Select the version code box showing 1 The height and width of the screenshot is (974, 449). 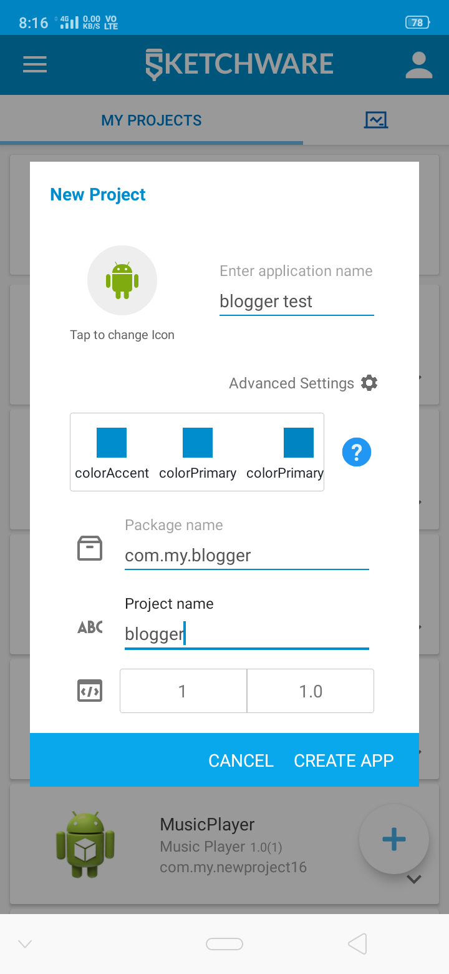pos(183,691)
